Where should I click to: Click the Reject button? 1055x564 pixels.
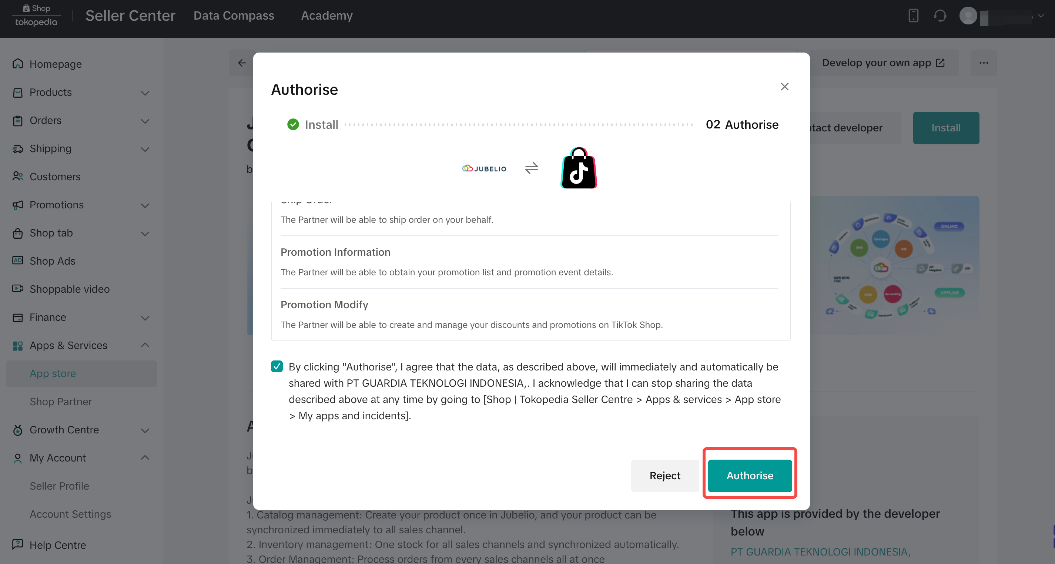pyautogui.click(x=665, y=475)
